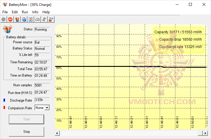Viewport: 211px width, 139px height.
Task: Click the graph scroll left arrow
Action: pyautogui.click(x=57, y=133)
